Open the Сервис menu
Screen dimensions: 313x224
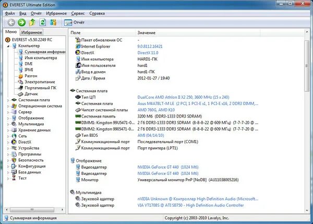(x=78, y=14)
